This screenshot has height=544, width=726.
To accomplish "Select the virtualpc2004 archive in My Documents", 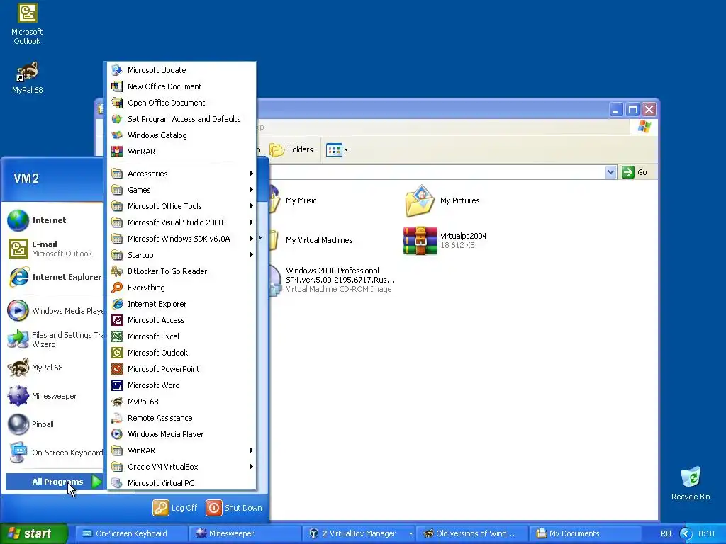I will pos(445,241).
